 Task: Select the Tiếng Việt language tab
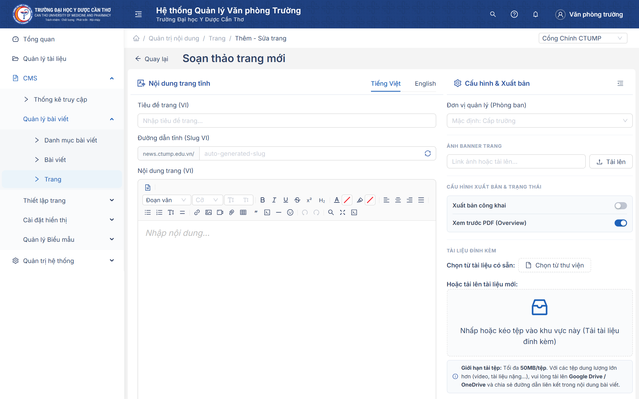click(385, 83)
